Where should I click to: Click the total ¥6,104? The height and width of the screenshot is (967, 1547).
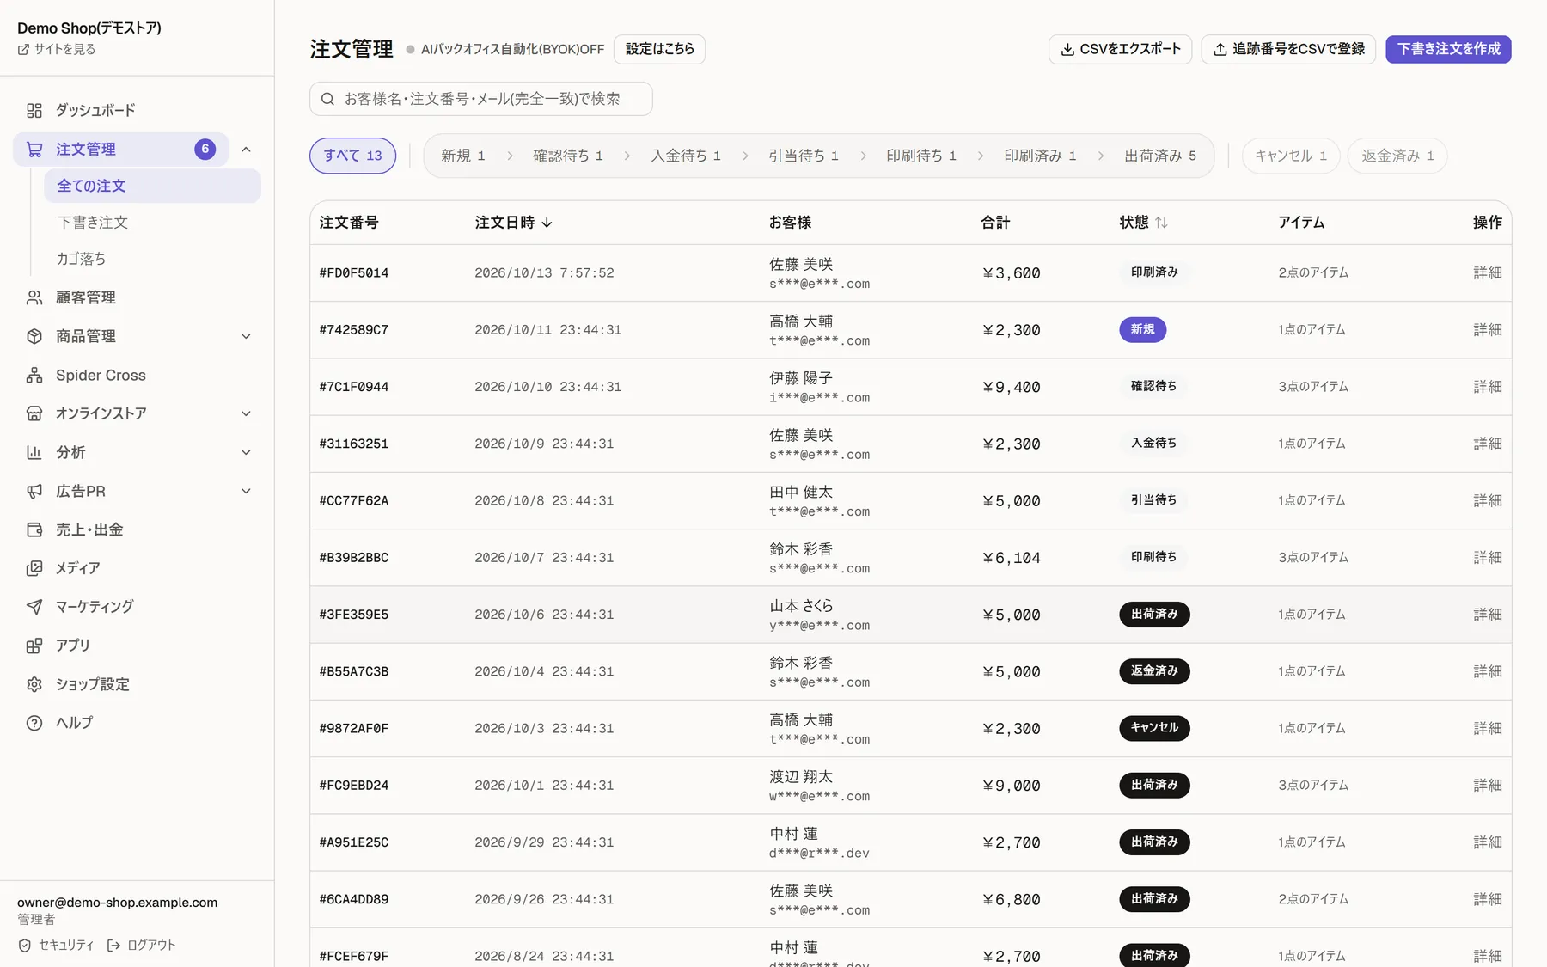click(x=1011, y=558)
